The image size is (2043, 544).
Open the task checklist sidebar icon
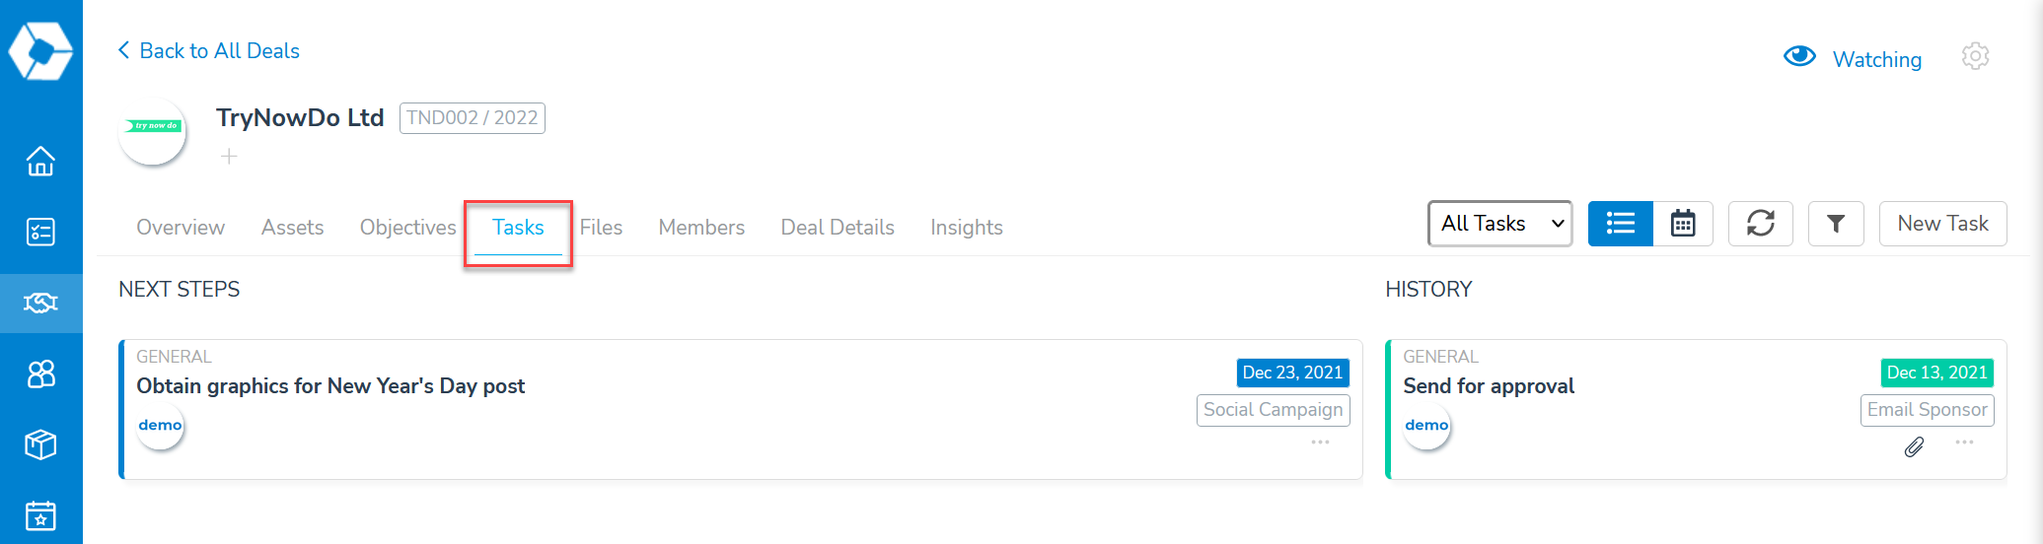coord(40,232)
